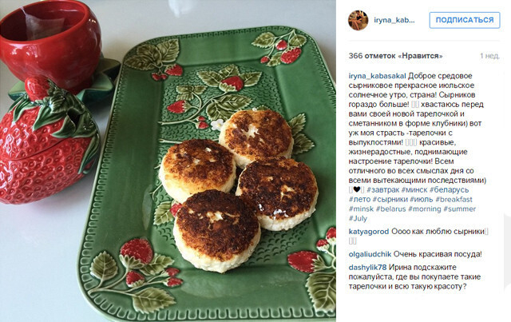Open the #minsk hashtag
Viewport: 511px width, 322px height.
(x=361, y=209)
